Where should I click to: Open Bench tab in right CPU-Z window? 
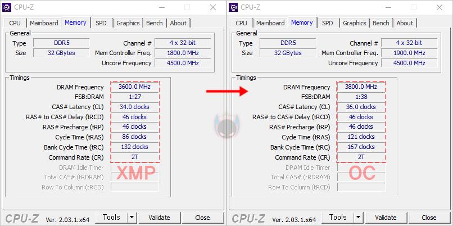380,23
